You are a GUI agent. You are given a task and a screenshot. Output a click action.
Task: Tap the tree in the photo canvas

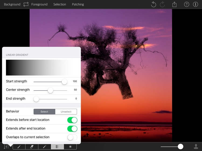tap(107, 60)
